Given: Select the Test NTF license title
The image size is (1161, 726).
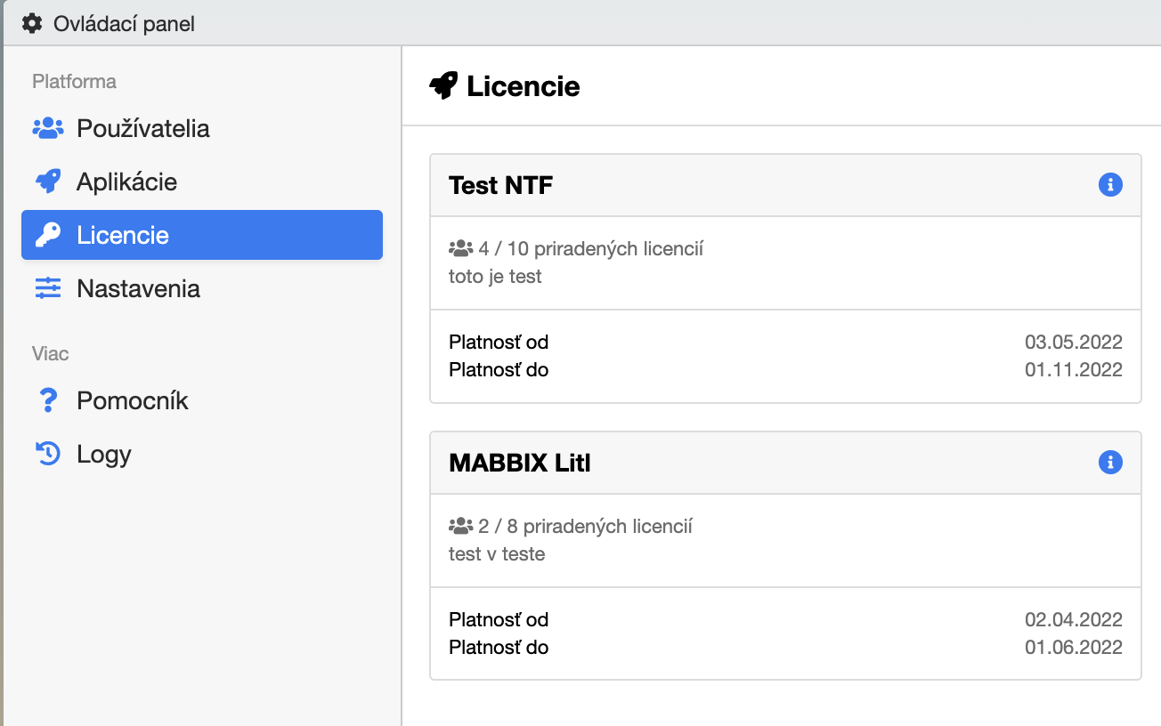Looking at the screenshot, I should coord(500,185).
